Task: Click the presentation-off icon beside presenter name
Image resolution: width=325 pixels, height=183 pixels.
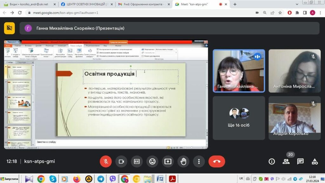Action: (x=10, y=28)
